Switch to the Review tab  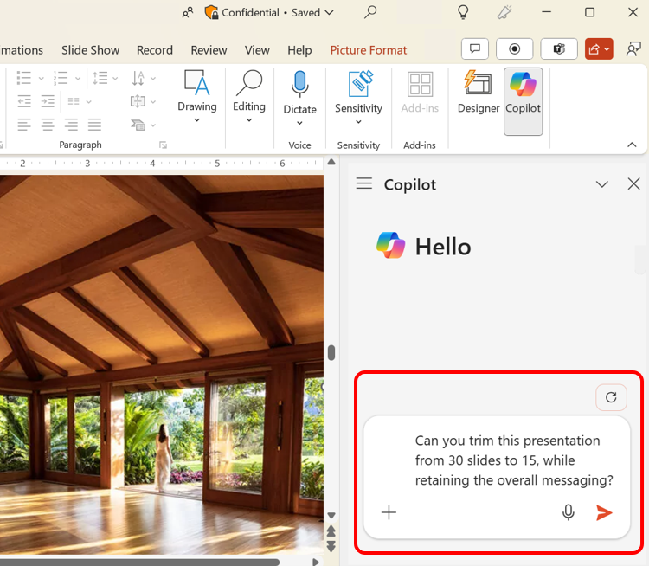(x=209, y=50)
